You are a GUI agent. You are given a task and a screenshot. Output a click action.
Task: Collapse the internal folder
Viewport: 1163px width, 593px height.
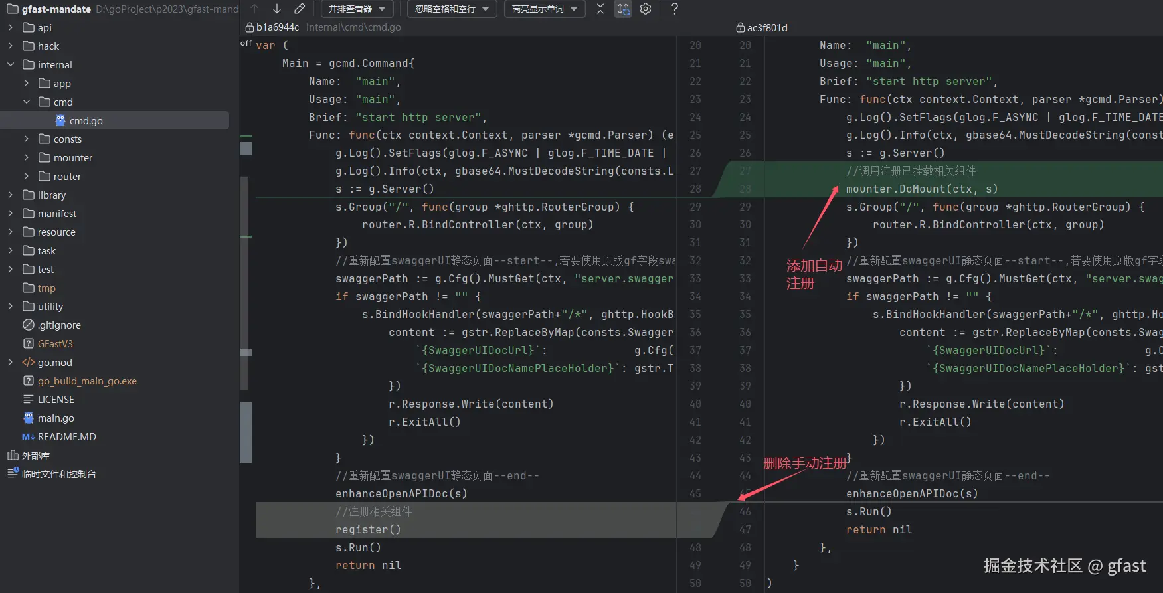pos(10,64)
